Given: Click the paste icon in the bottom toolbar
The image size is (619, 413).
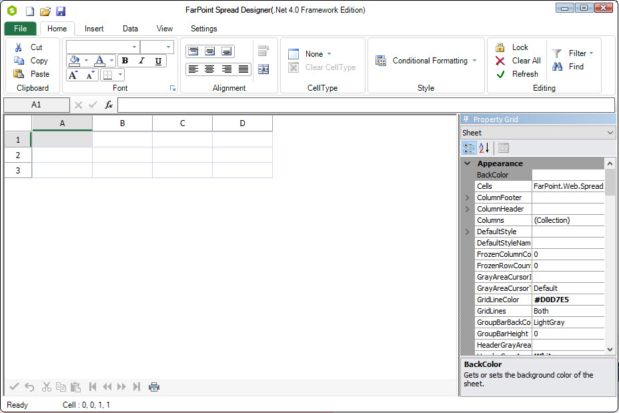Looking at the screenshot, I should [75, 387].
